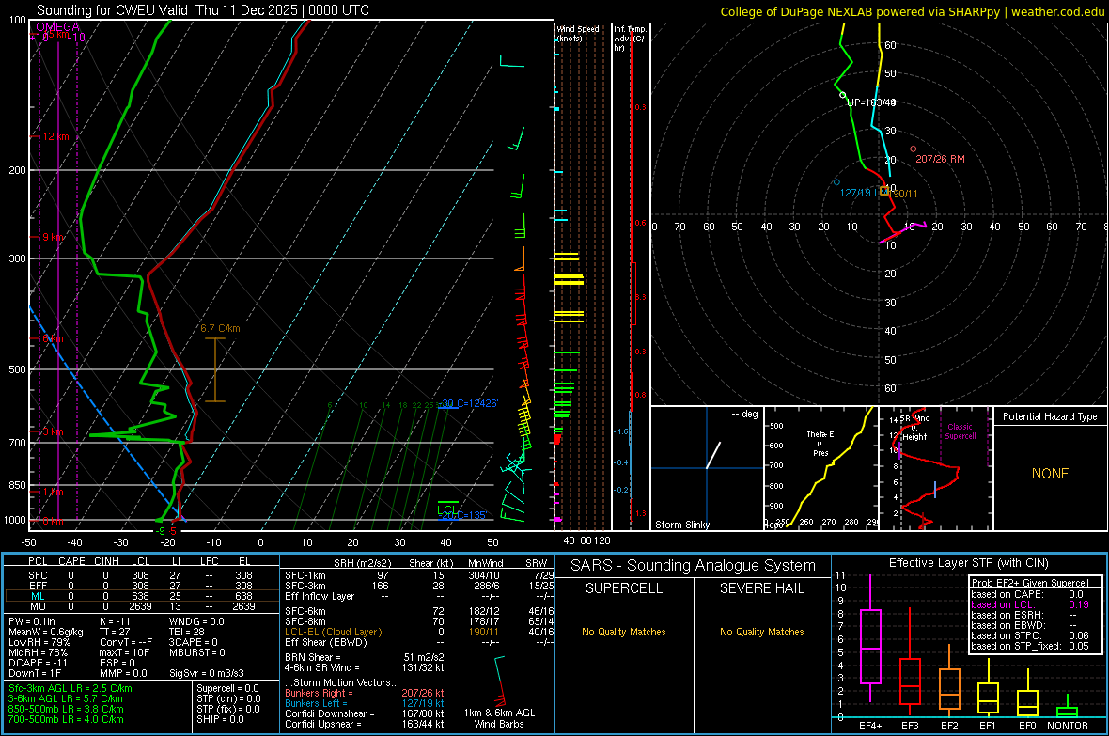Screen dimensions: 1109x736
Task: Click the 'Corfidi Downshear' row
Action: (365, 713)
